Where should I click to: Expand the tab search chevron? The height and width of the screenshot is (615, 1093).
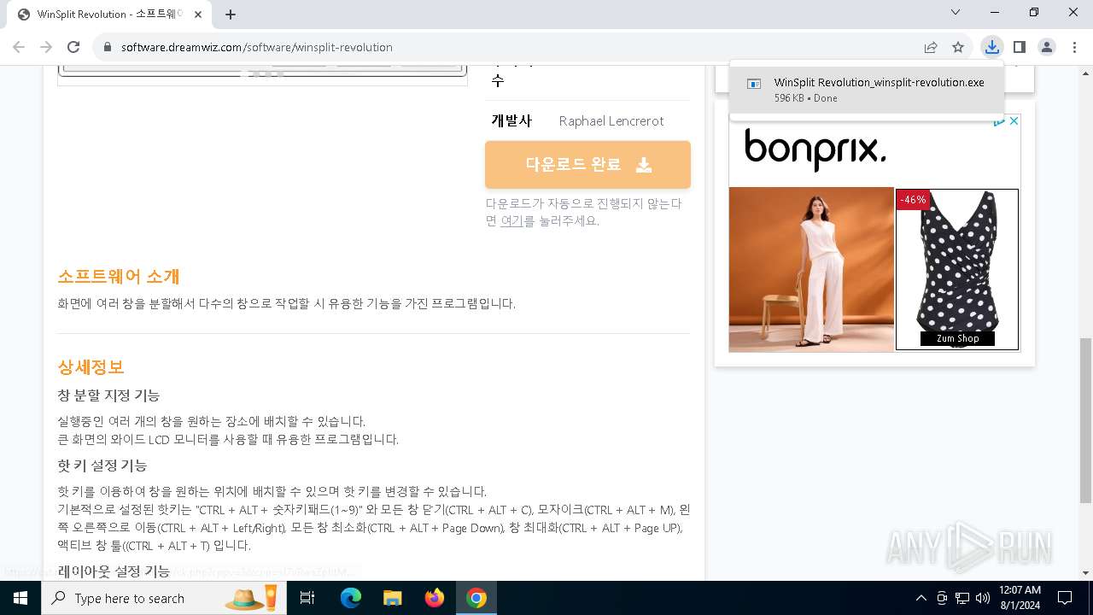[956, 12]
